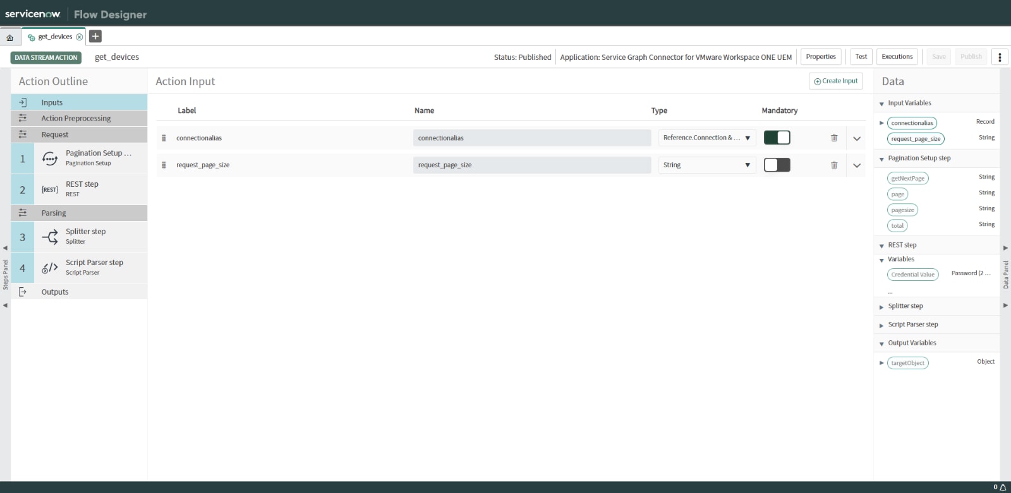Open the Outputs section icon
This screenshot has height=493, width=1011.
(x=23, y=292)
